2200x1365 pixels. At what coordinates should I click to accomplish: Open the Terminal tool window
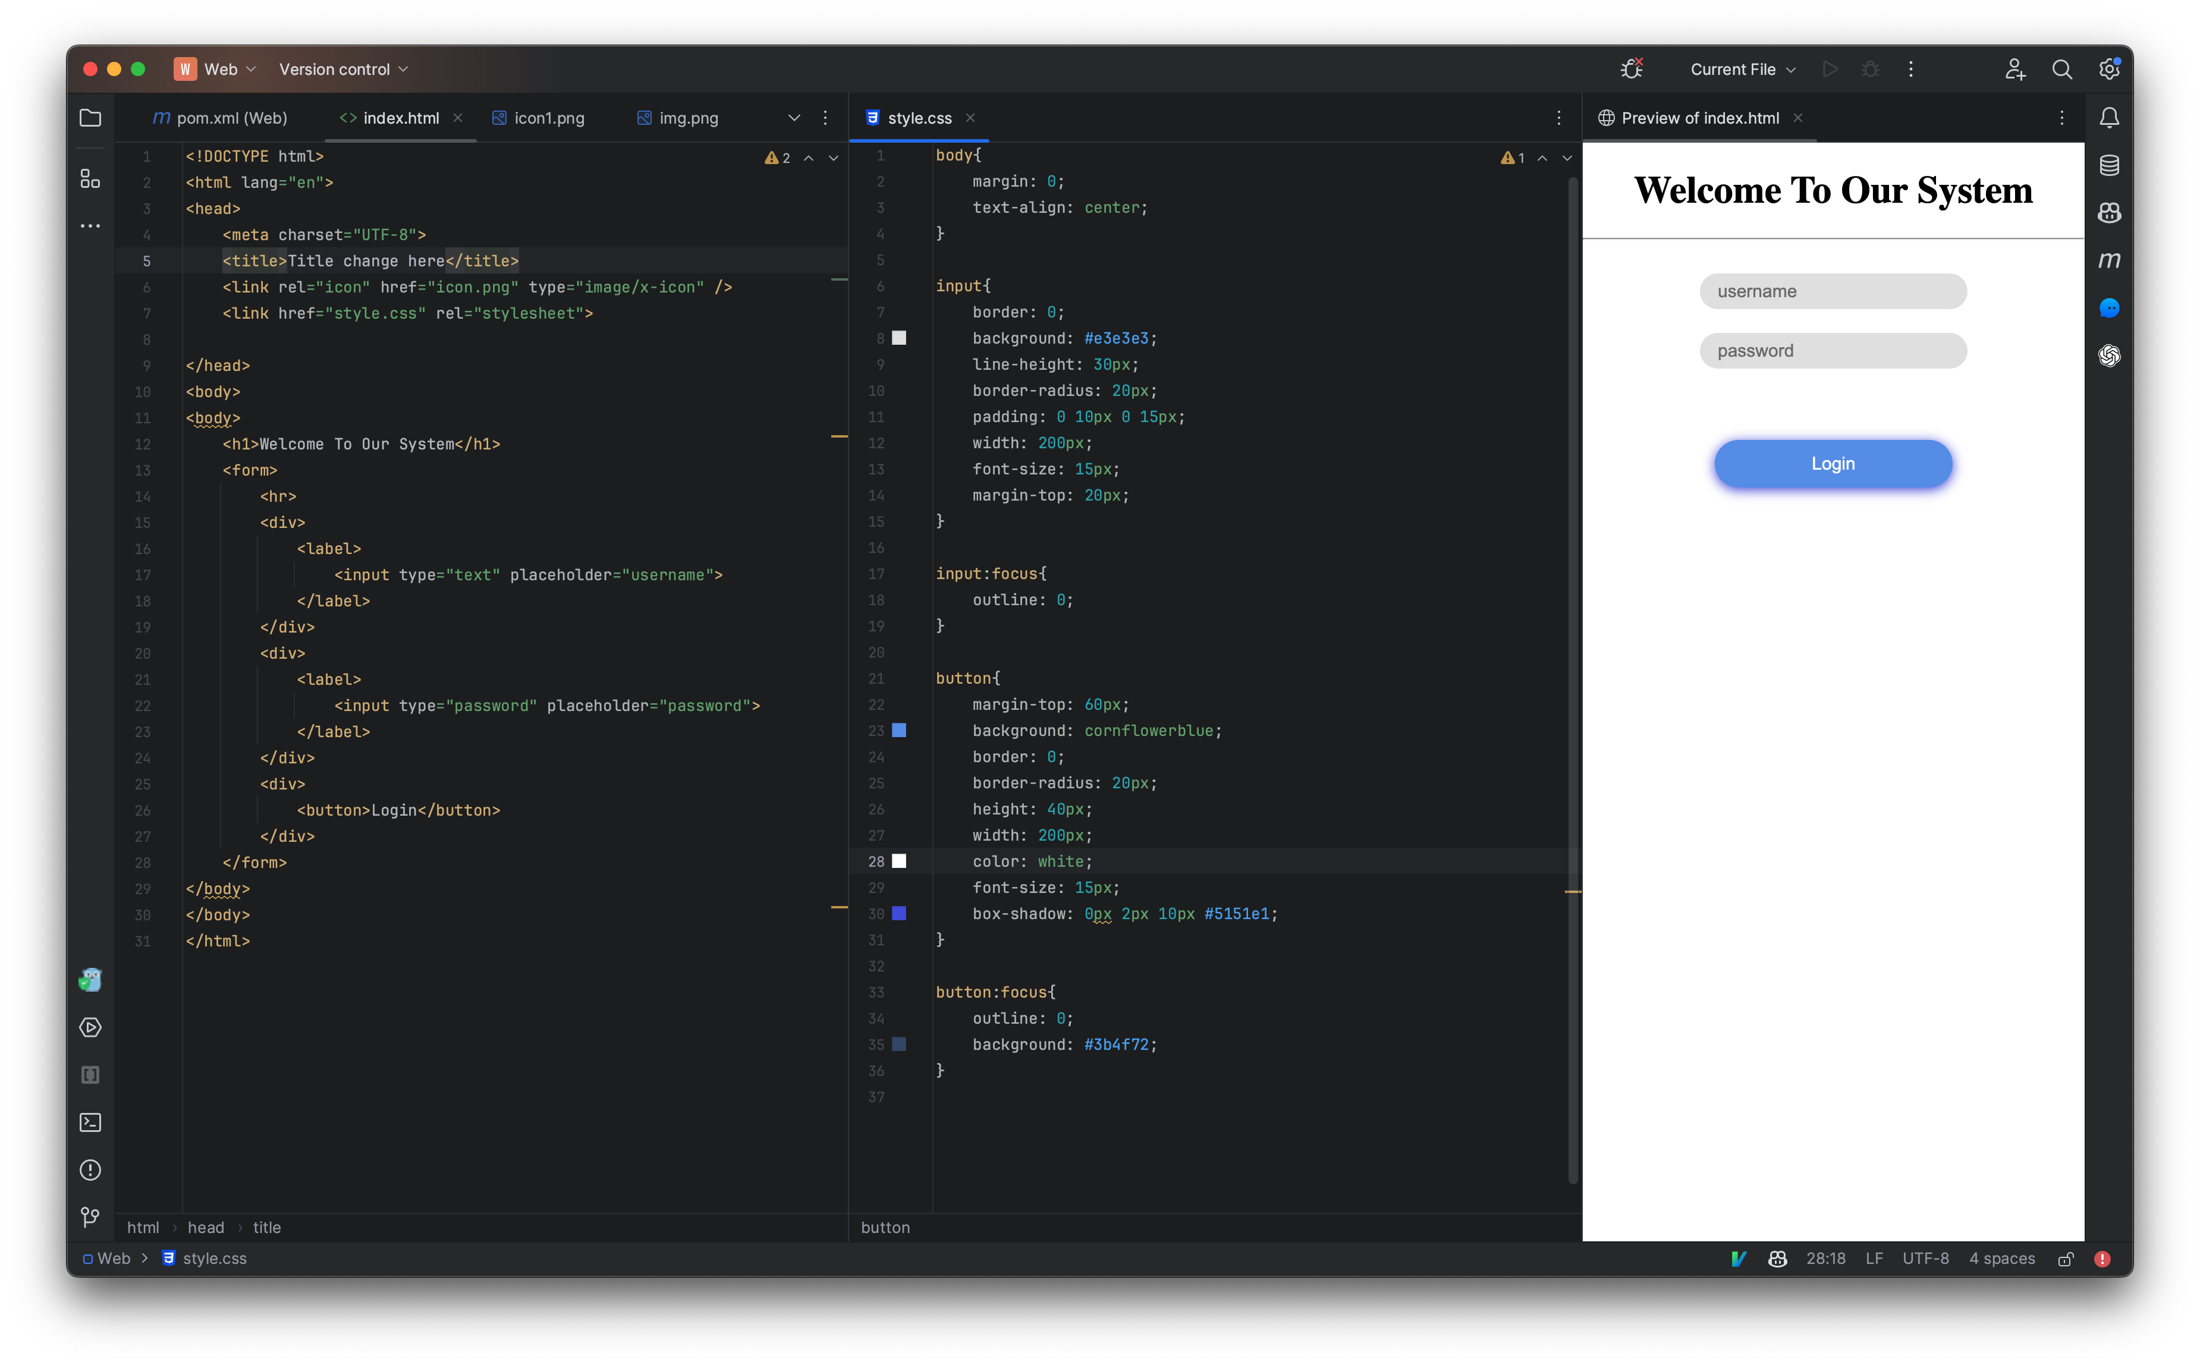click(x=90, y=1122)
